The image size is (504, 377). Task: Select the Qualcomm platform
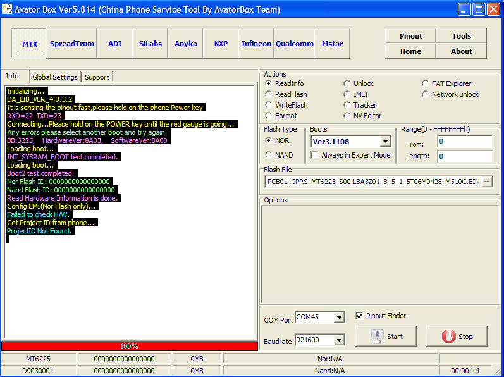(294, 44)
